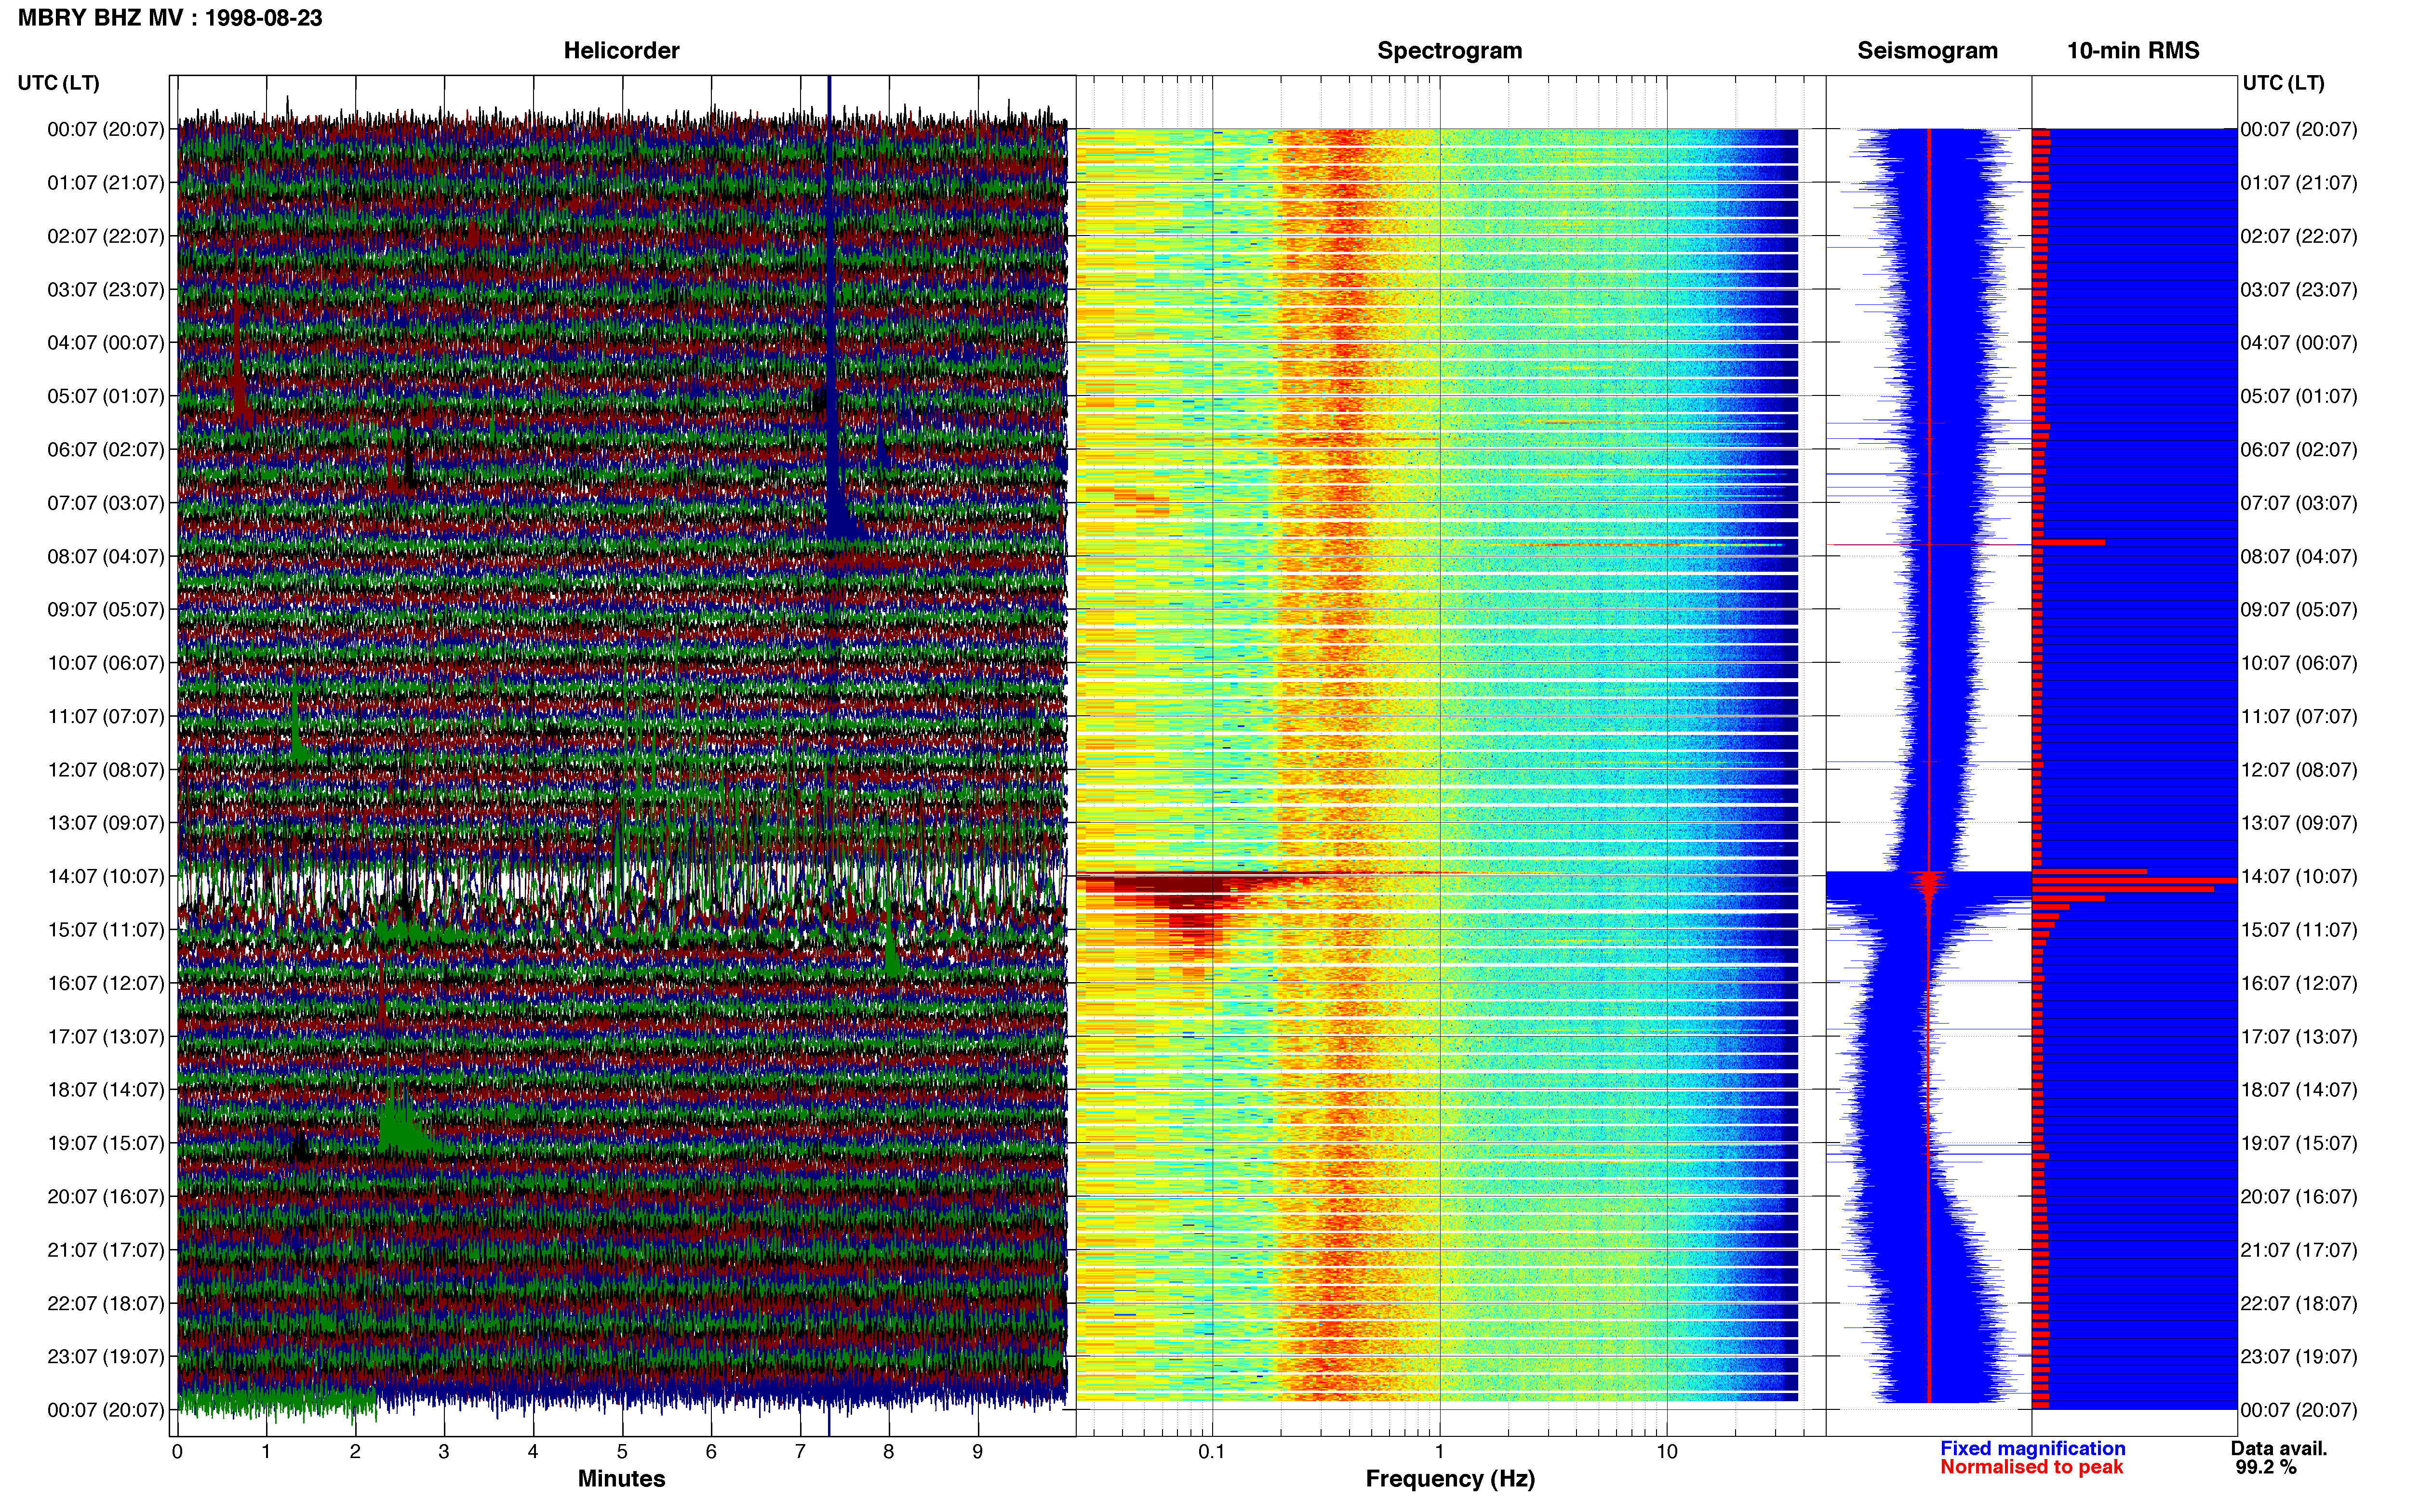Click Helicorder time label 04:07 (00:07)
Image resolution: width=2419 pixels, height=1512 pixels.
click(106, 343)
